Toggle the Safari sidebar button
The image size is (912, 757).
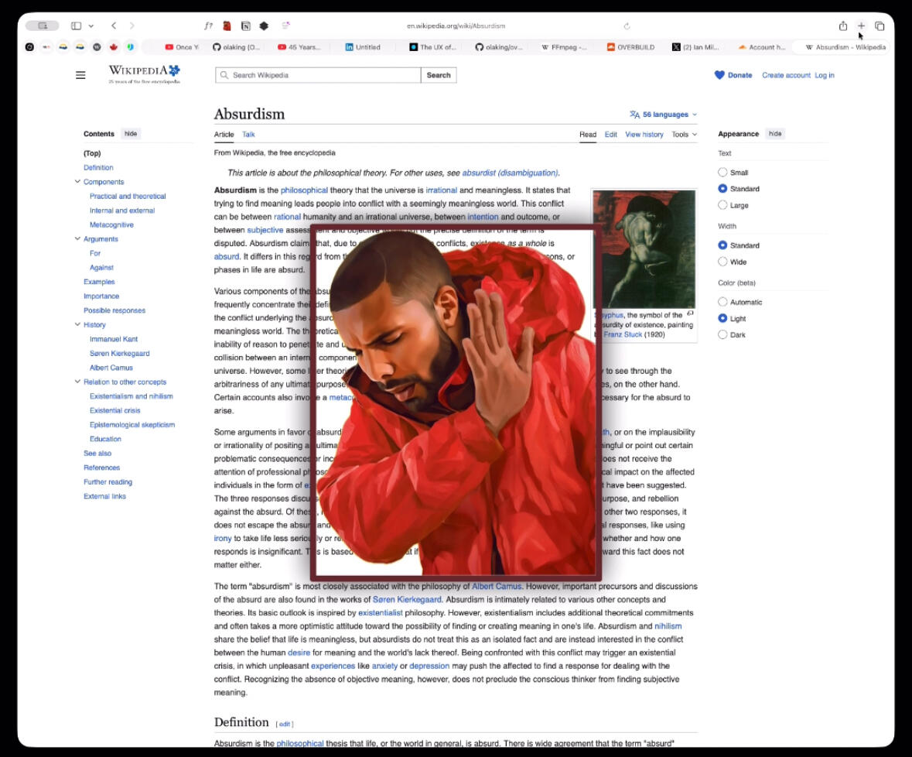tap(77, 26)
